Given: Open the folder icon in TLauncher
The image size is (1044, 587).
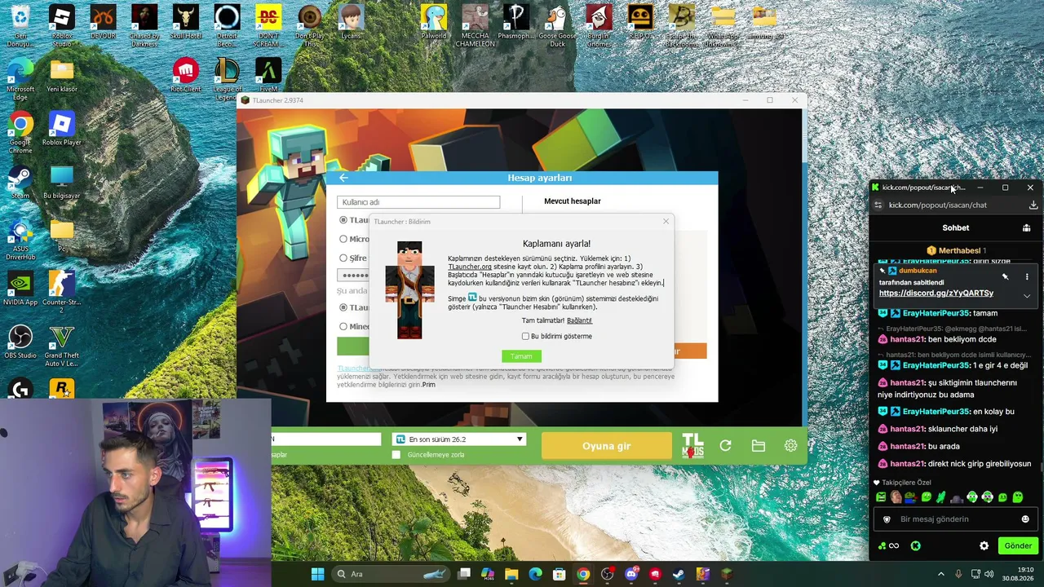Looking at the screenshot, I should coord(758,446).
